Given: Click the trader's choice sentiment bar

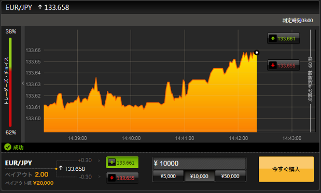Looking at the screenshot, I should 10,82.
